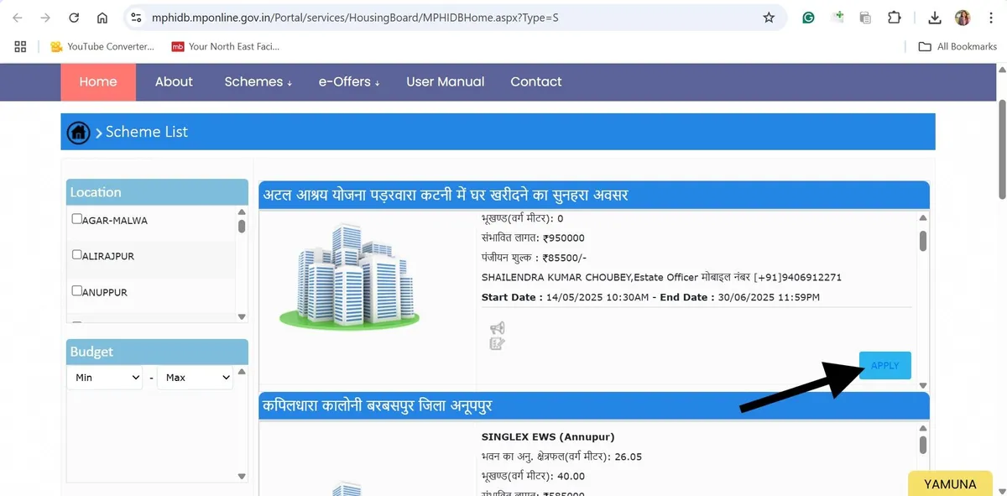1007x496 pixels.
Task: Click the megaphone announcement icon
Action: 498,327
